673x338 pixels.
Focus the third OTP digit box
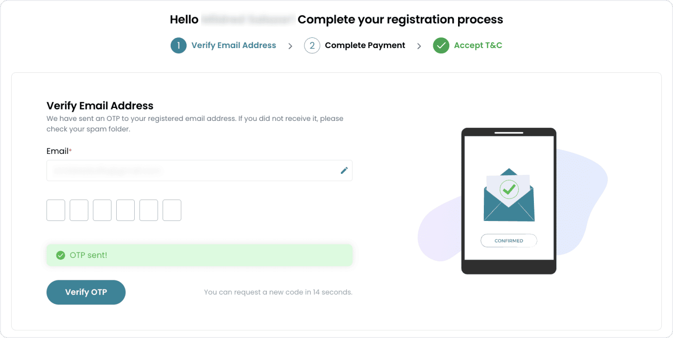pyautogui.click(x=102, y=210)
